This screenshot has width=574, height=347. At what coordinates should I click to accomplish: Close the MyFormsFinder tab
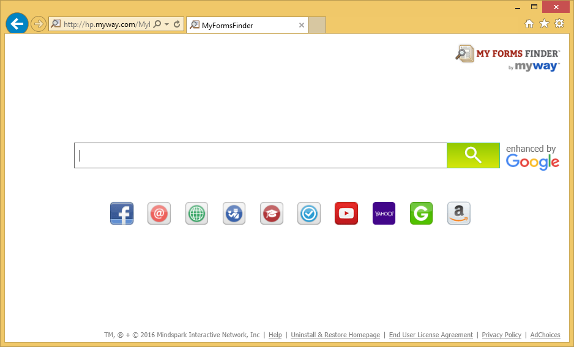point(301,25)
